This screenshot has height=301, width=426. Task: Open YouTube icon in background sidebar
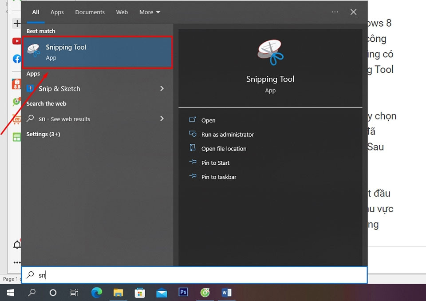(16, 41)
